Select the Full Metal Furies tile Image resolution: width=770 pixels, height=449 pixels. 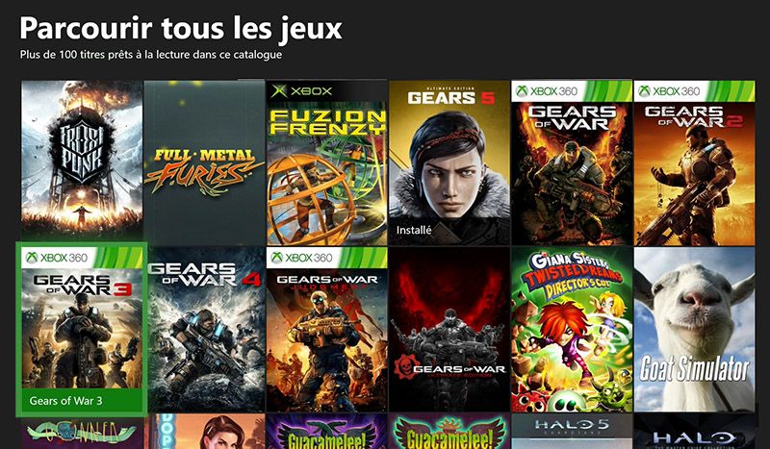pyautogui.click(x=204, y=162)
